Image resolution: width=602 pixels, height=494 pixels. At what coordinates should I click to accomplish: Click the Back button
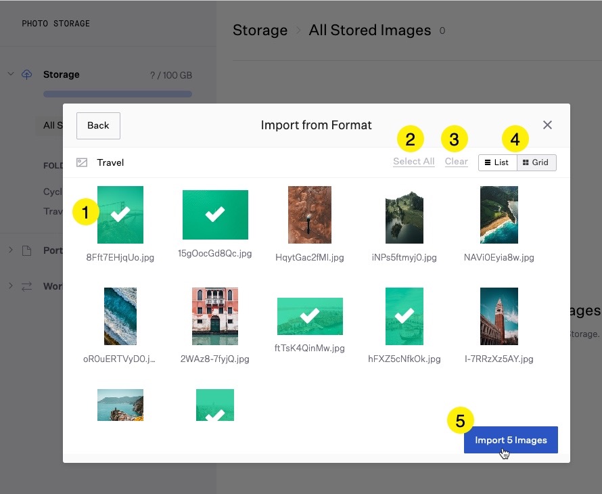[x=98, y=125]
